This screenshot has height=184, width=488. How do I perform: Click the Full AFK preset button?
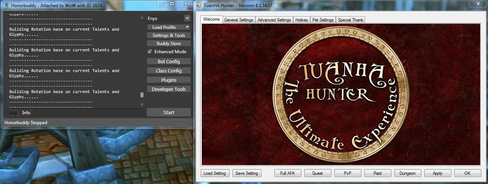288,173
